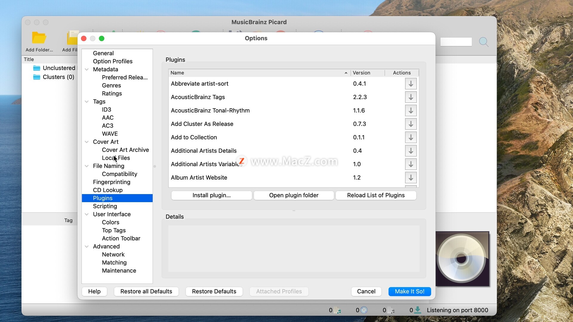Open the Option Profiles page
This screenshot has height=322, width=573.
113,61
